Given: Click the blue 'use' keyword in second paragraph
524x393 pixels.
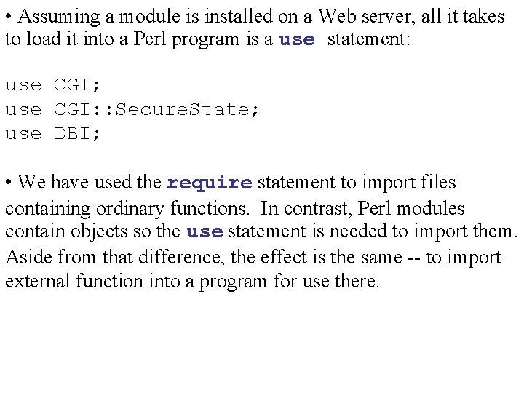Looking at the screenshot, I should point(205,231).
